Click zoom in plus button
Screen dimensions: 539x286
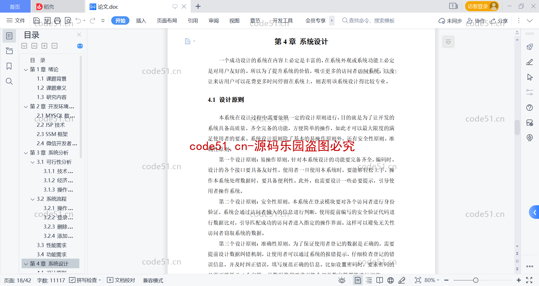519,280
